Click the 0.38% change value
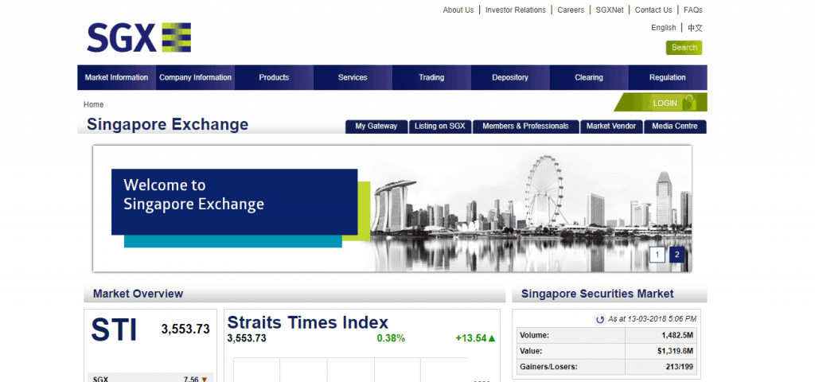This screenshot has height=382, width=815. tap(391, 338)
